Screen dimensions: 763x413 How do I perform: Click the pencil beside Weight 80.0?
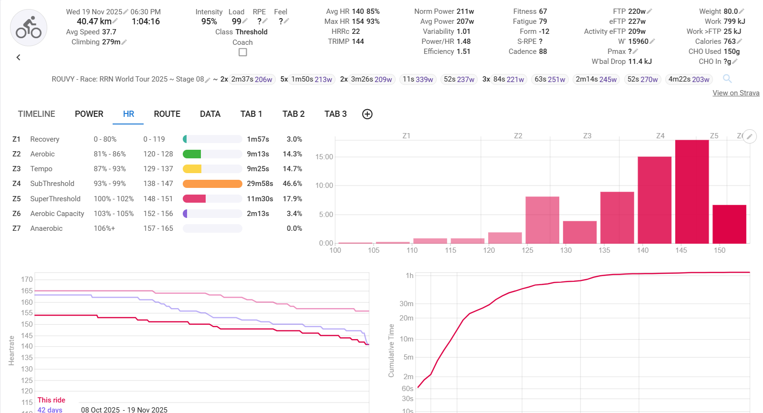[742, 11]
